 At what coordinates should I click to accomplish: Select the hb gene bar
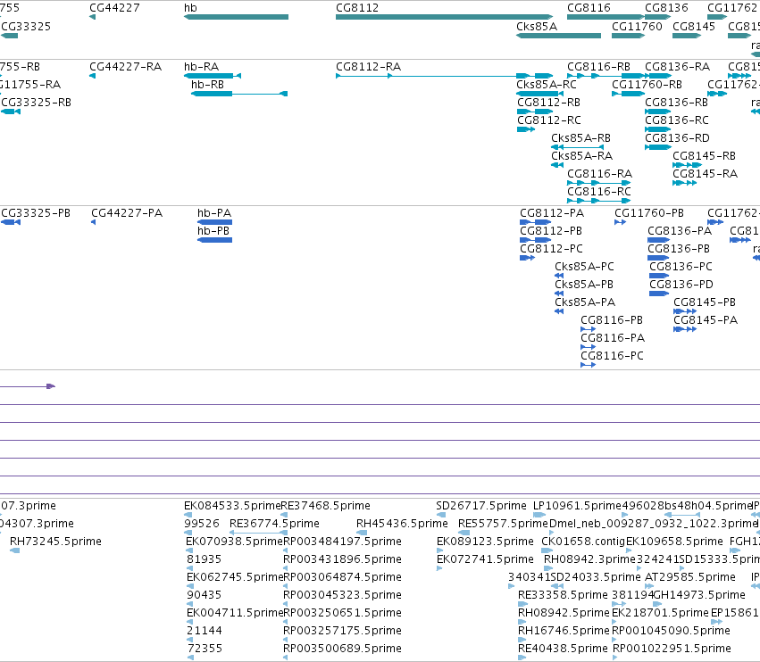coord(236,17)
